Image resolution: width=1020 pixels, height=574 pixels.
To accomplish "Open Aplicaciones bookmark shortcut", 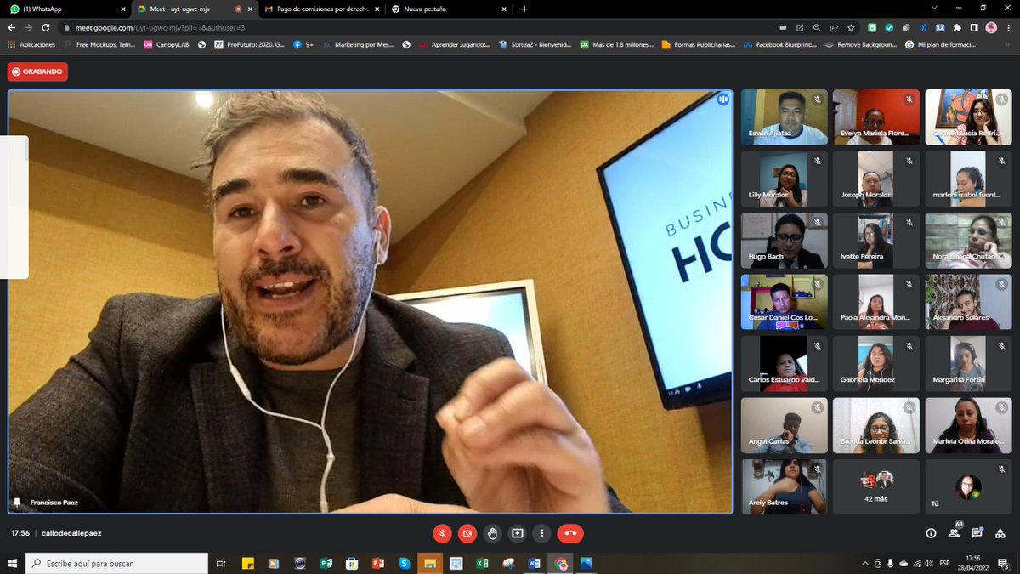I will (x=31, y=44).
